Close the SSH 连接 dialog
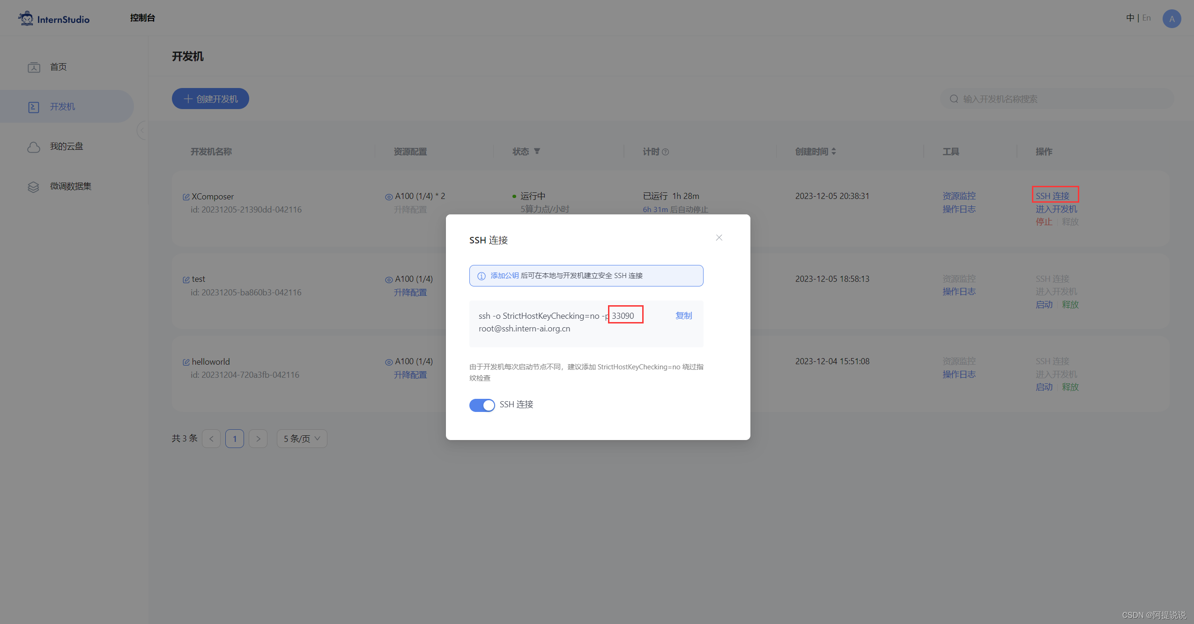 (x=719, y=238)
